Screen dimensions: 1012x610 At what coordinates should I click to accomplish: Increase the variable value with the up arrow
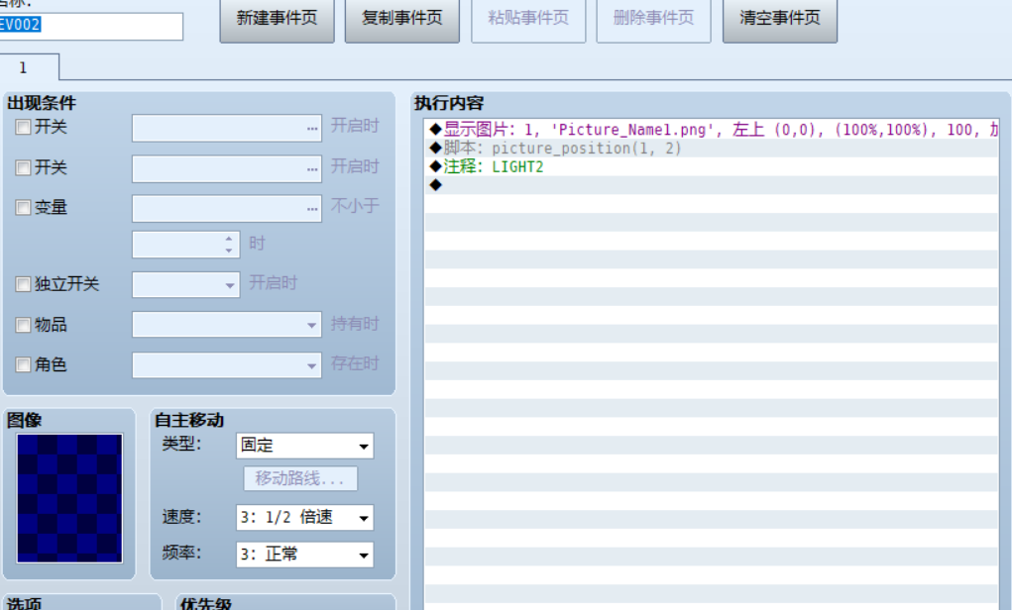pyautogui.click(x=229, y=239)
